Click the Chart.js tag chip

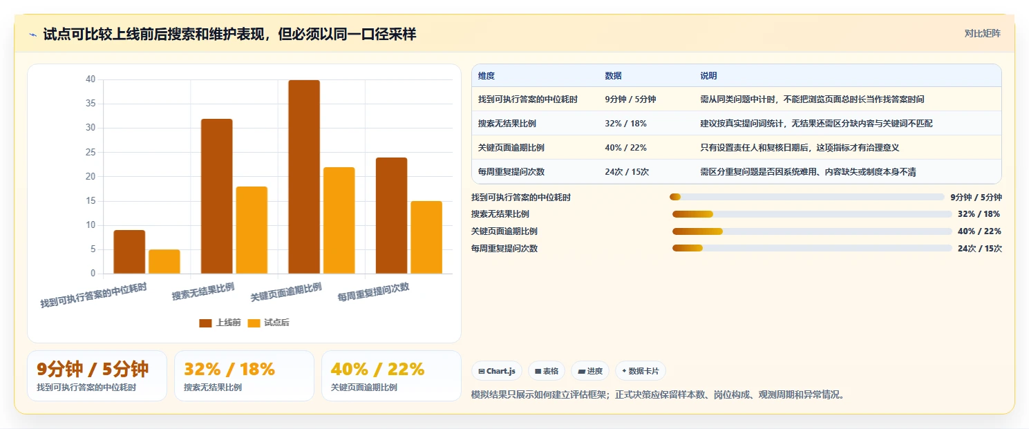coord(496,371)
